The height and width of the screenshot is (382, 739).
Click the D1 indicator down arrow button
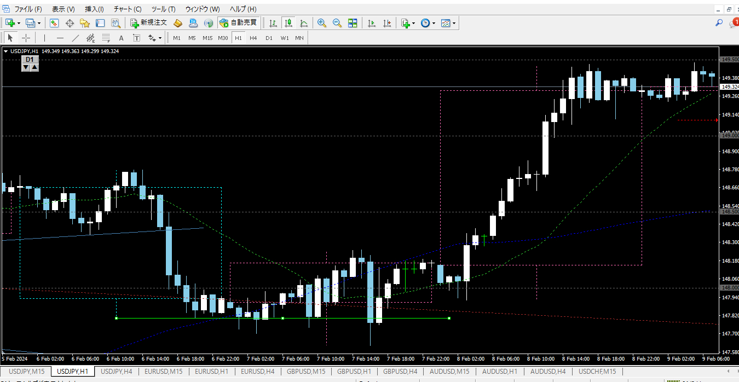pos(25,67)
